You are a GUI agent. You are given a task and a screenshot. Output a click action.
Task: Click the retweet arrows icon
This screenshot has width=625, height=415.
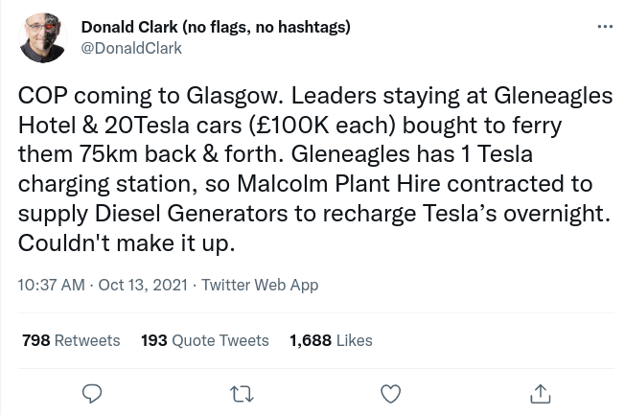pyautogui.click(x=242, y=393)
